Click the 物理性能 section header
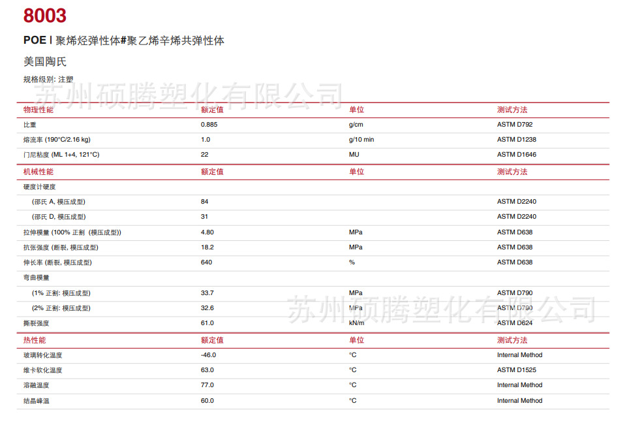629x425 pixels. 38,110
